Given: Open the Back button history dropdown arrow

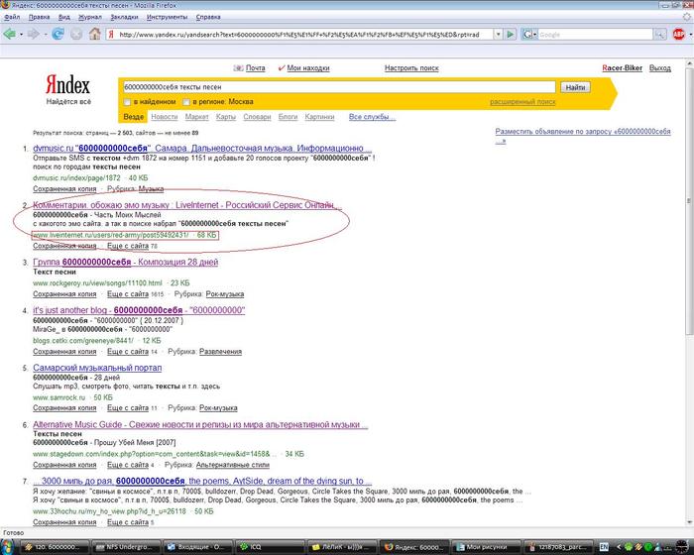Looking at the screenshot, I should pyautogui.click(x=21, y=35).
